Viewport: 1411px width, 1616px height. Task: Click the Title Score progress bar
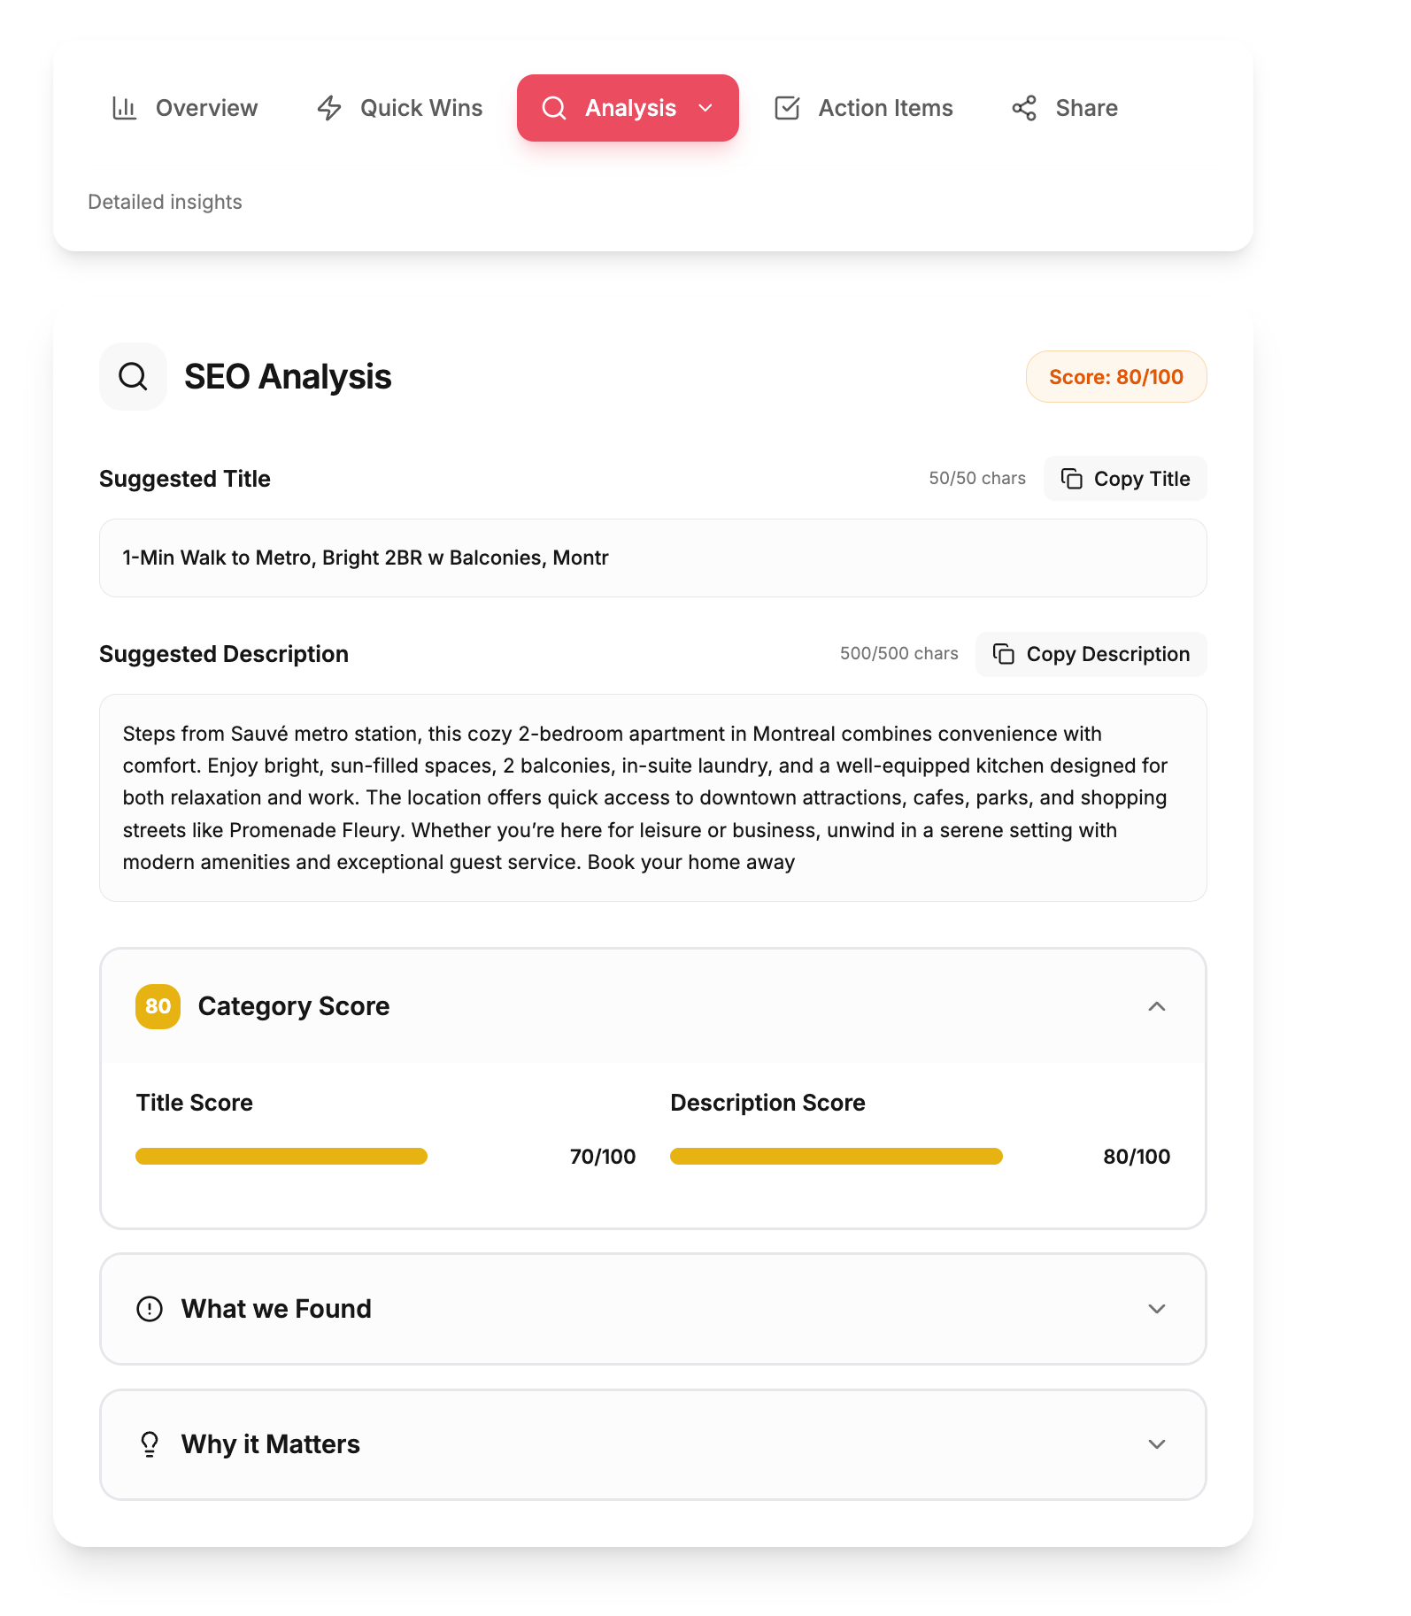[281, 1156]
